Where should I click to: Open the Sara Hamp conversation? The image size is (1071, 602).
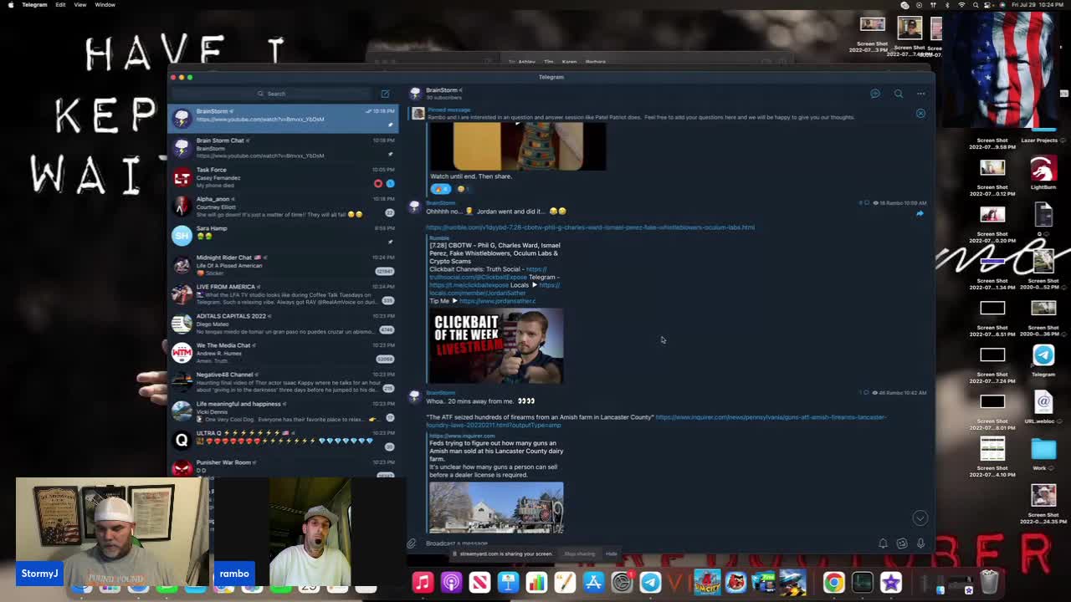(x=283, y=235)
